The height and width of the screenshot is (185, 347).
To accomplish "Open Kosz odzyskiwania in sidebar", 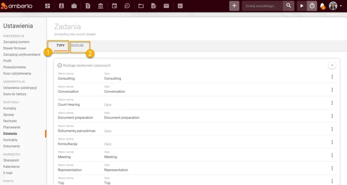I will coord(17,73).
